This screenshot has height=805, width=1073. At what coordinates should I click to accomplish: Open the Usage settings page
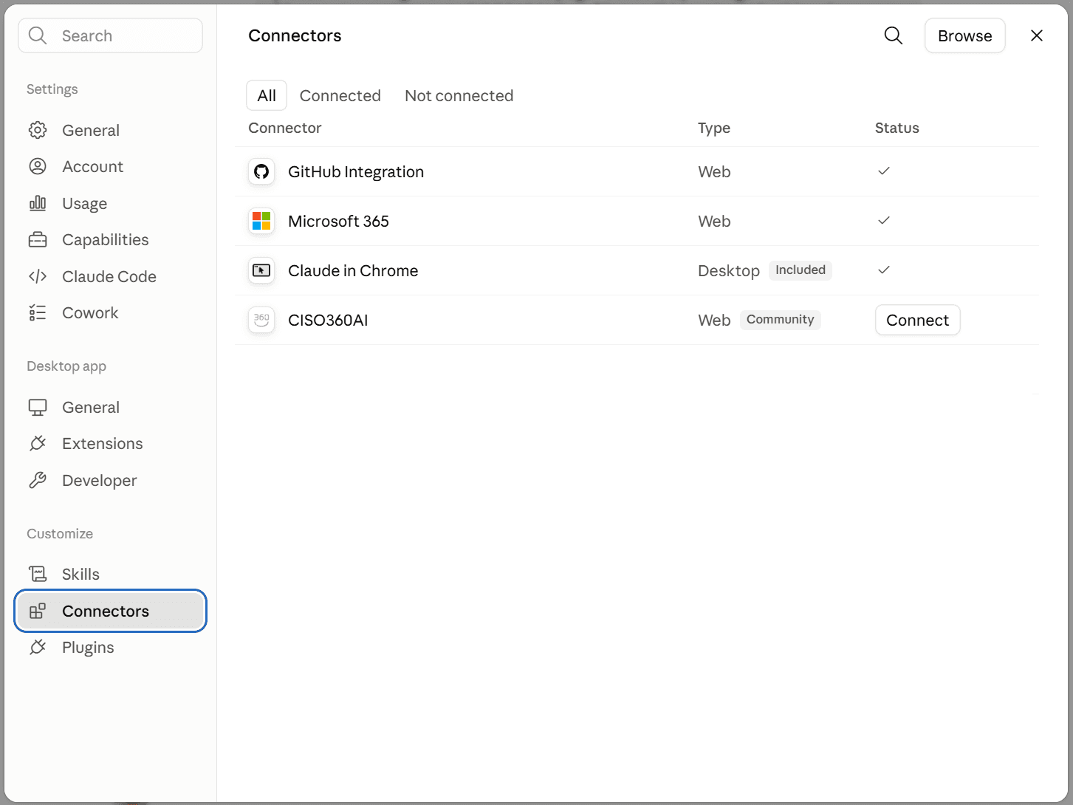[x=110, y=203]
